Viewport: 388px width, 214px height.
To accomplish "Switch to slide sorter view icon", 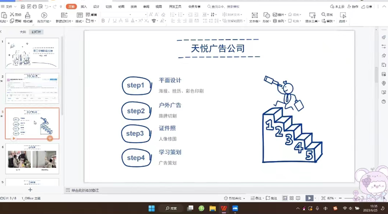I will 291,198.
